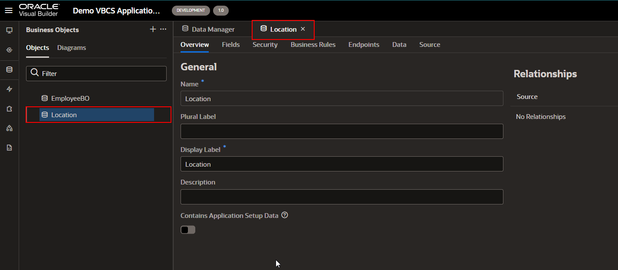
Task: Open the Business Rules tab
Action: (x=313, y=45)
